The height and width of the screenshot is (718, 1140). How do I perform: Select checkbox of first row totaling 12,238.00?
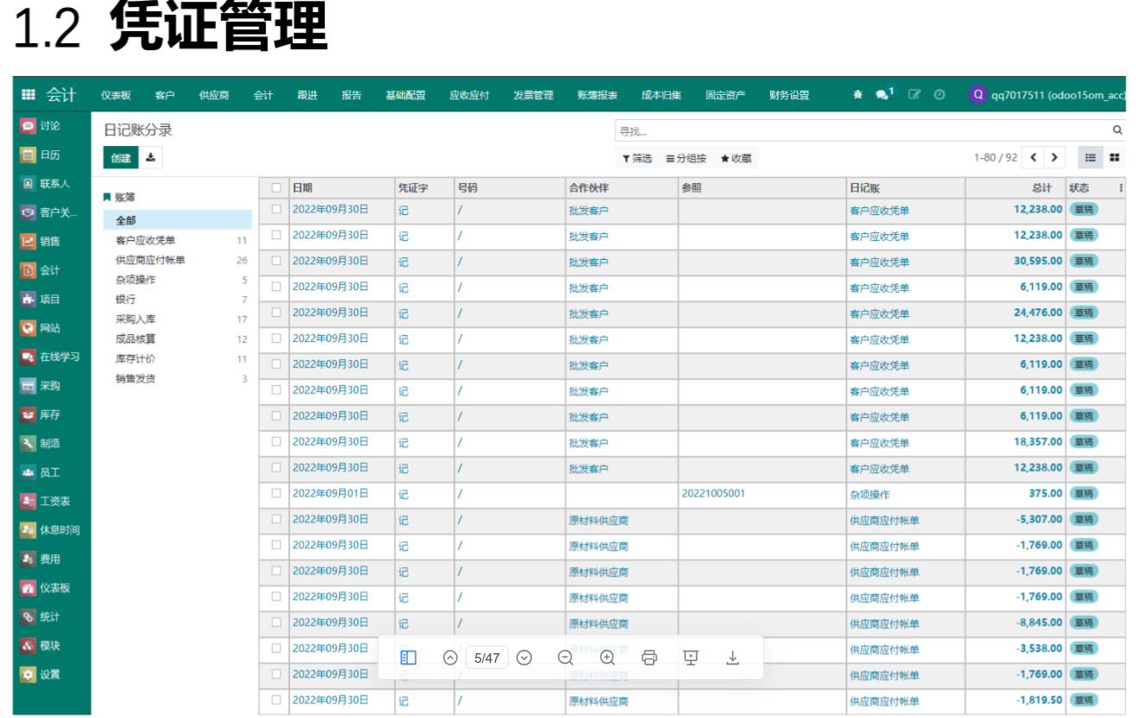point(276,209)
